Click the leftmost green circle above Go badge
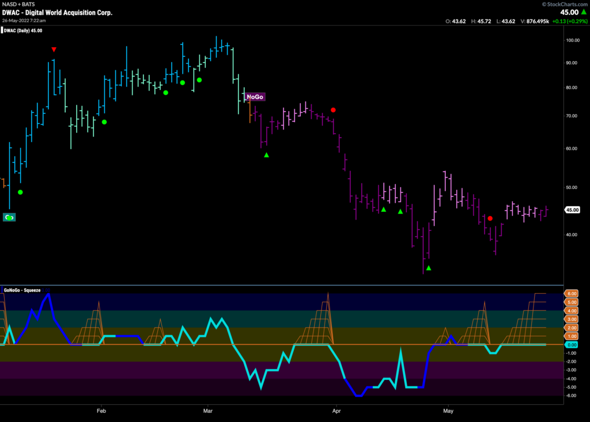Viewport: 590px width, 422px height. pyautogui.click(x=20, y=192)
